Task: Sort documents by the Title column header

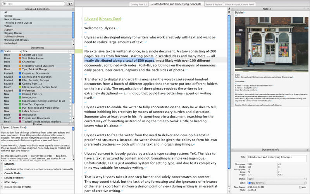Action: pos(45,51)
